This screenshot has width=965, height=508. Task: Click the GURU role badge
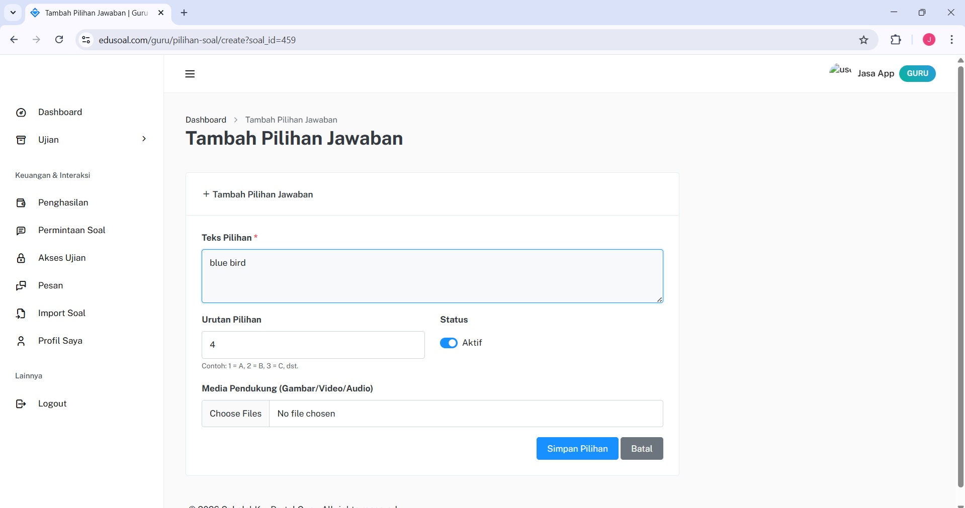[917, 73]
